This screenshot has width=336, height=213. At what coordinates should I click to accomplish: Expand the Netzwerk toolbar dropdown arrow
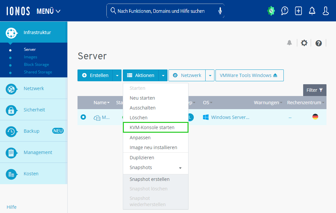click(210, 75)
